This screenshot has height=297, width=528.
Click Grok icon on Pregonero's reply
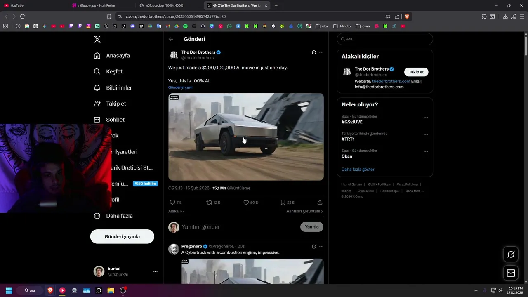[314, 246]
